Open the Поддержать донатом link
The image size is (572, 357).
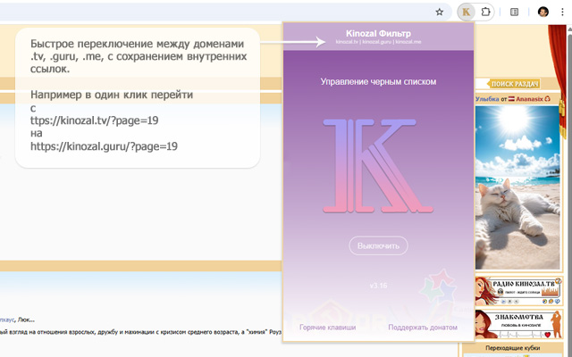tap(423, 328)
